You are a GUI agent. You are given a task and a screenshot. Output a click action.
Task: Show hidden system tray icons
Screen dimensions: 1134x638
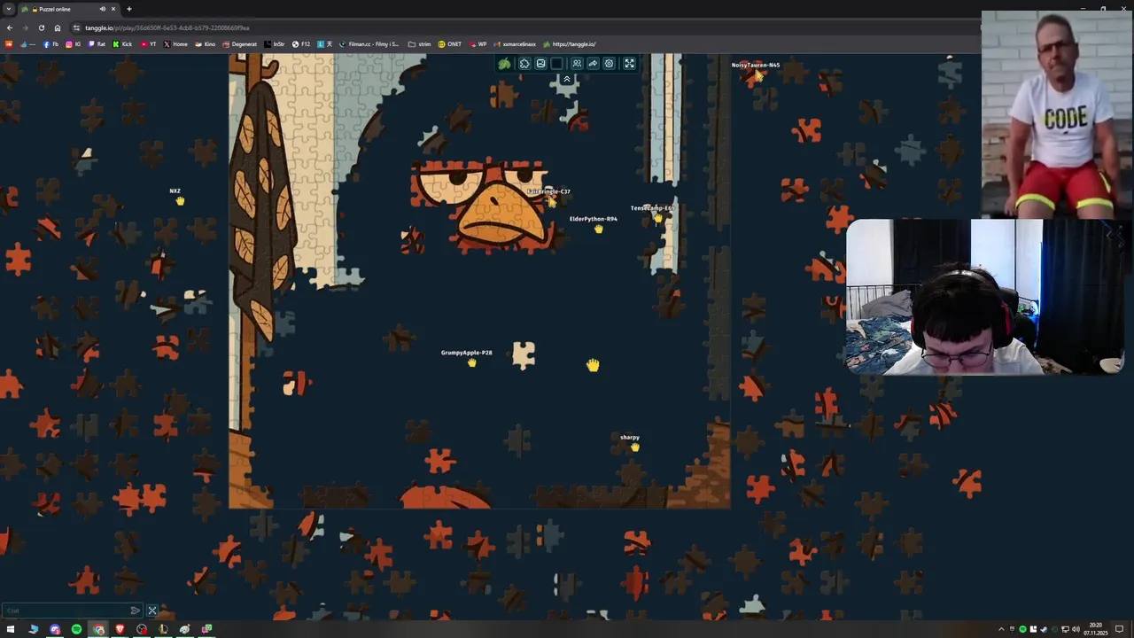(x=1001, y=629)
